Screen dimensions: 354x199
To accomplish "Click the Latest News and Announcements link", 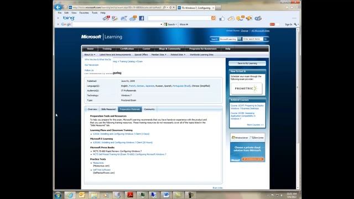I will pyautogui.click(x=115, y=55).
